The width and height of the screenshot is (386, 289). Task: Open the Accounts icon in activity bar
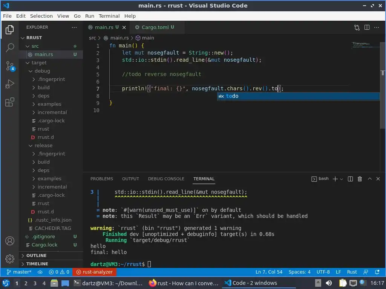tap(10, 241)
